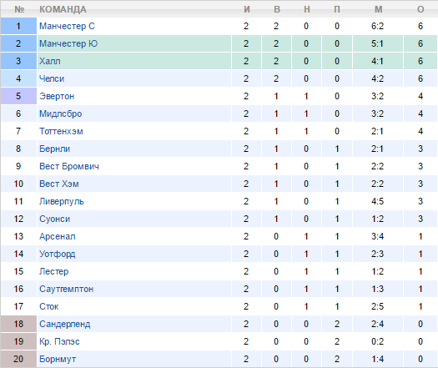The width and height of the screenshot is (438, 368).
Task: Click the М goals column header
Action: click(x=378, y=9)
